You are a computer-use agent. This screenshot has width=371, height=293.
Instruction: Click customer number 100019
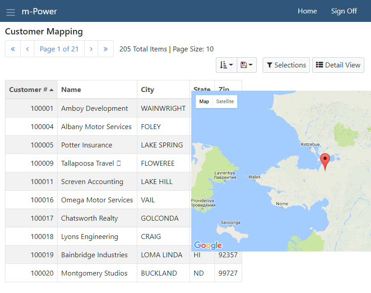pos(42,255)
